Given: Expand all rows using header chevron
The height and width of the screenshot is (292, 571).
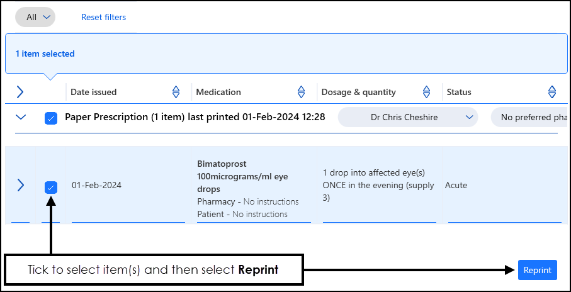Looking at the screenshot, I should [x=20, y=92].
